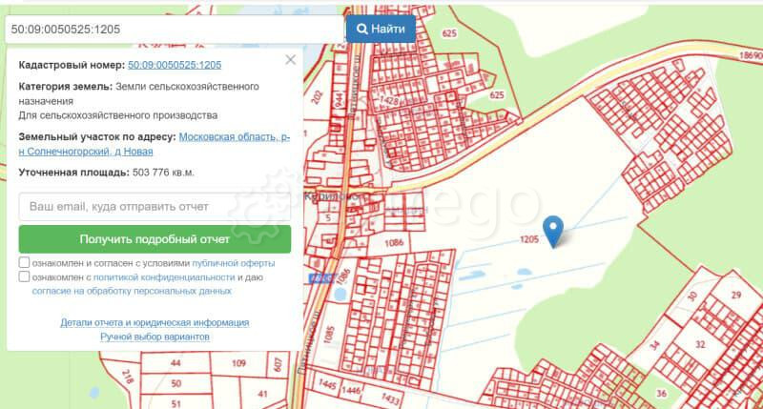The height and width of the screenshot is (409, 763).
Task: Open согласие на обработку персональных данных link
Action: tap(132, 291)
